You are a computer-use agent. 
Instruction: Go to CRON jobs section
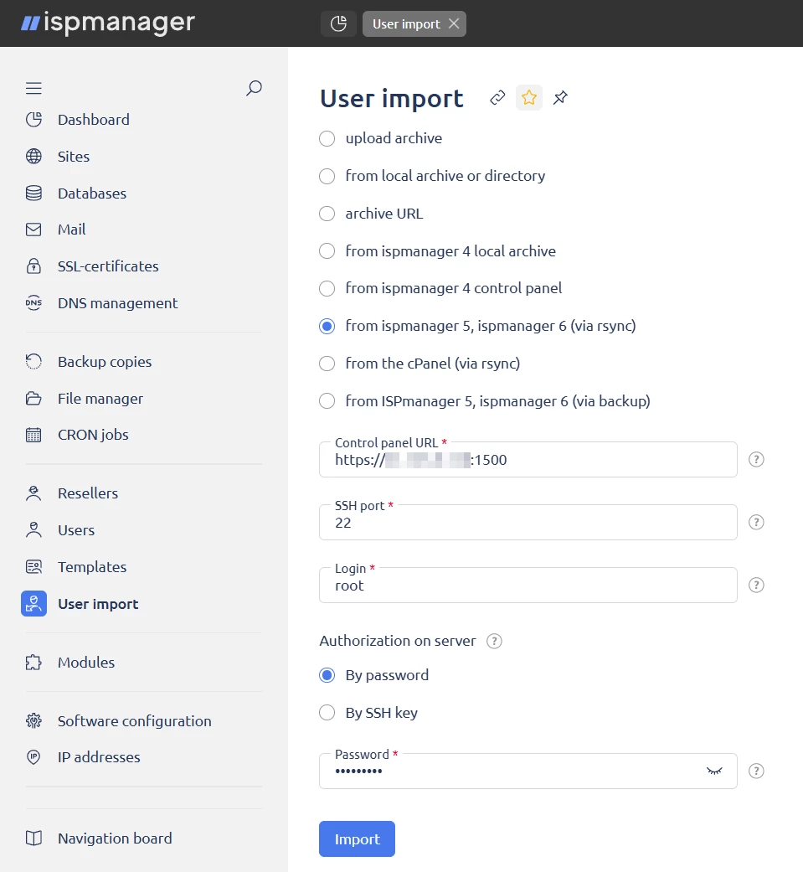[x=93, y=435]
